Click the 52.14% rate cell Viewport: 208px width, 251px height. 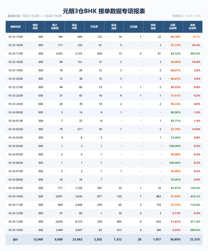[x=176, y=45]
